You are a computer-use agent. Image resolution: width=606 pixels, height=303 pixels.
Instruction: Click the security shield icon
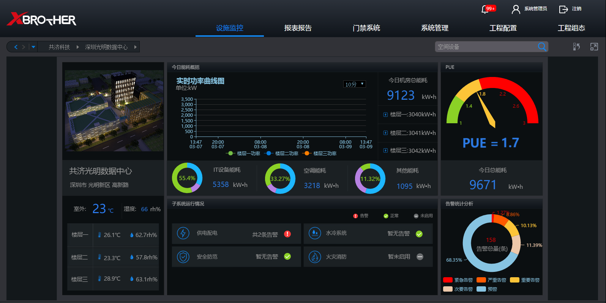[x=183, y=257]
